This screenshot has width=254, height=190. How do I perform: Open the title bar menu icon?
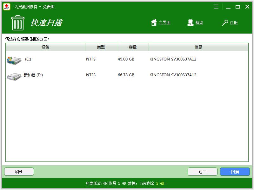coord(216,7)
